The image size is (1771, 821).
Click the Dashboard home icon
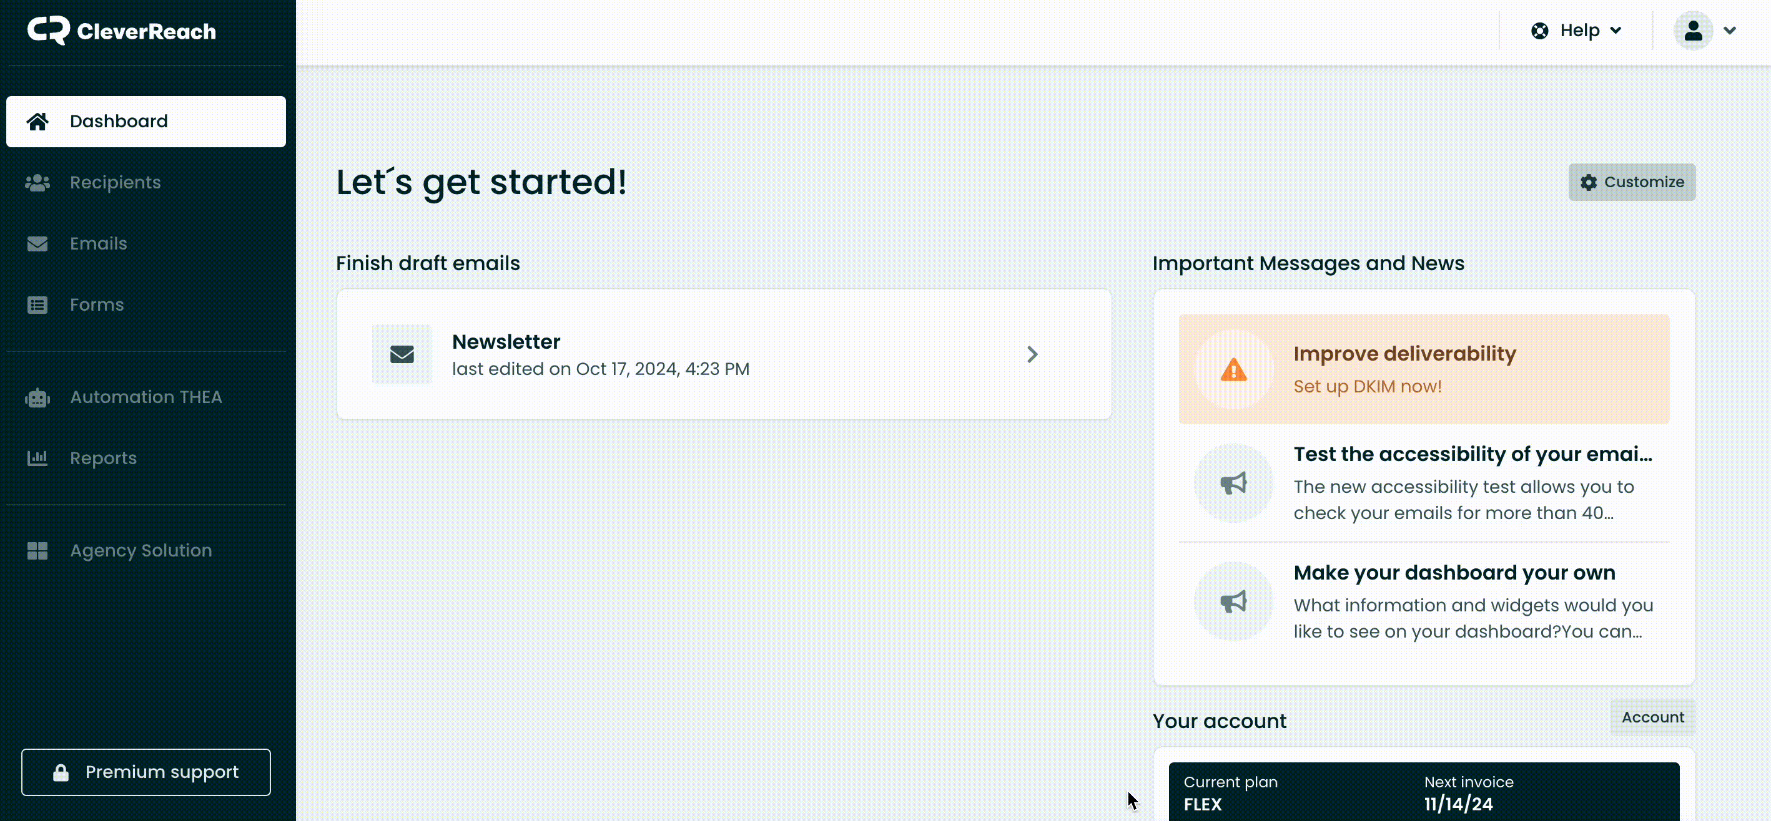(x=38, y=121)
